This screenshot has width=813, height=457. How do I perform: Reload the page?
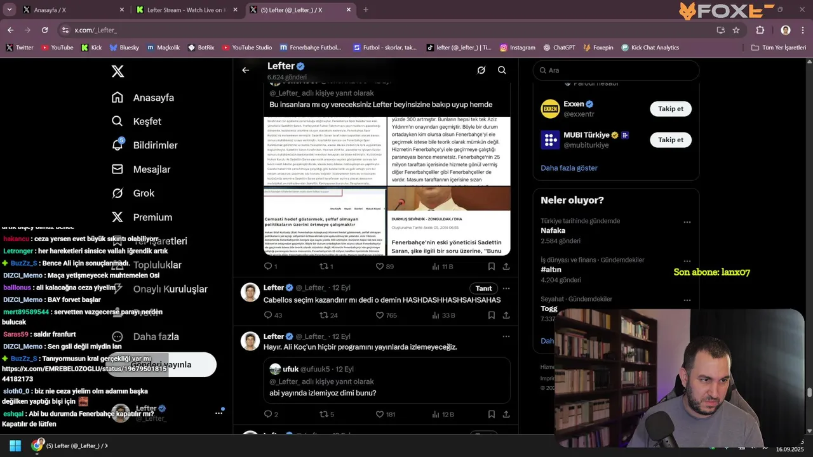coord(44,30)
